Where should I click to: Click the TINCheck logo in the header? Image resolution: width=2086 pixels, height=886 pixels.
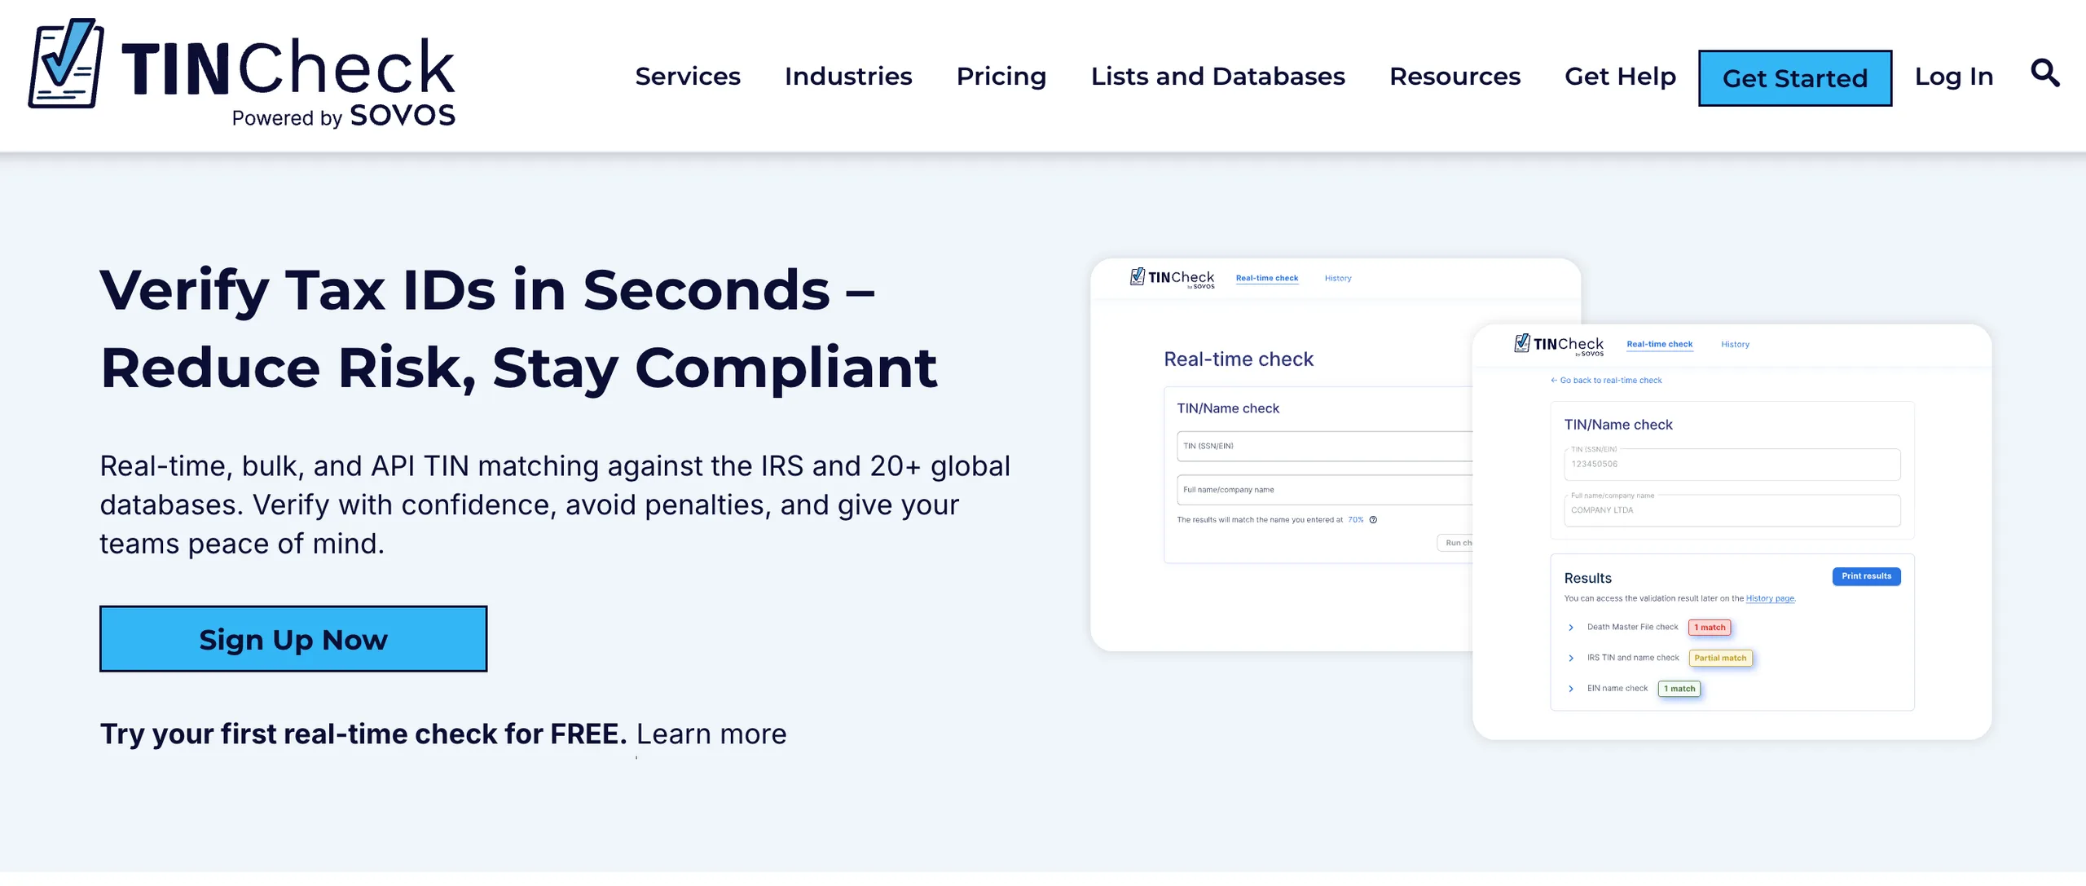(242, 73)
